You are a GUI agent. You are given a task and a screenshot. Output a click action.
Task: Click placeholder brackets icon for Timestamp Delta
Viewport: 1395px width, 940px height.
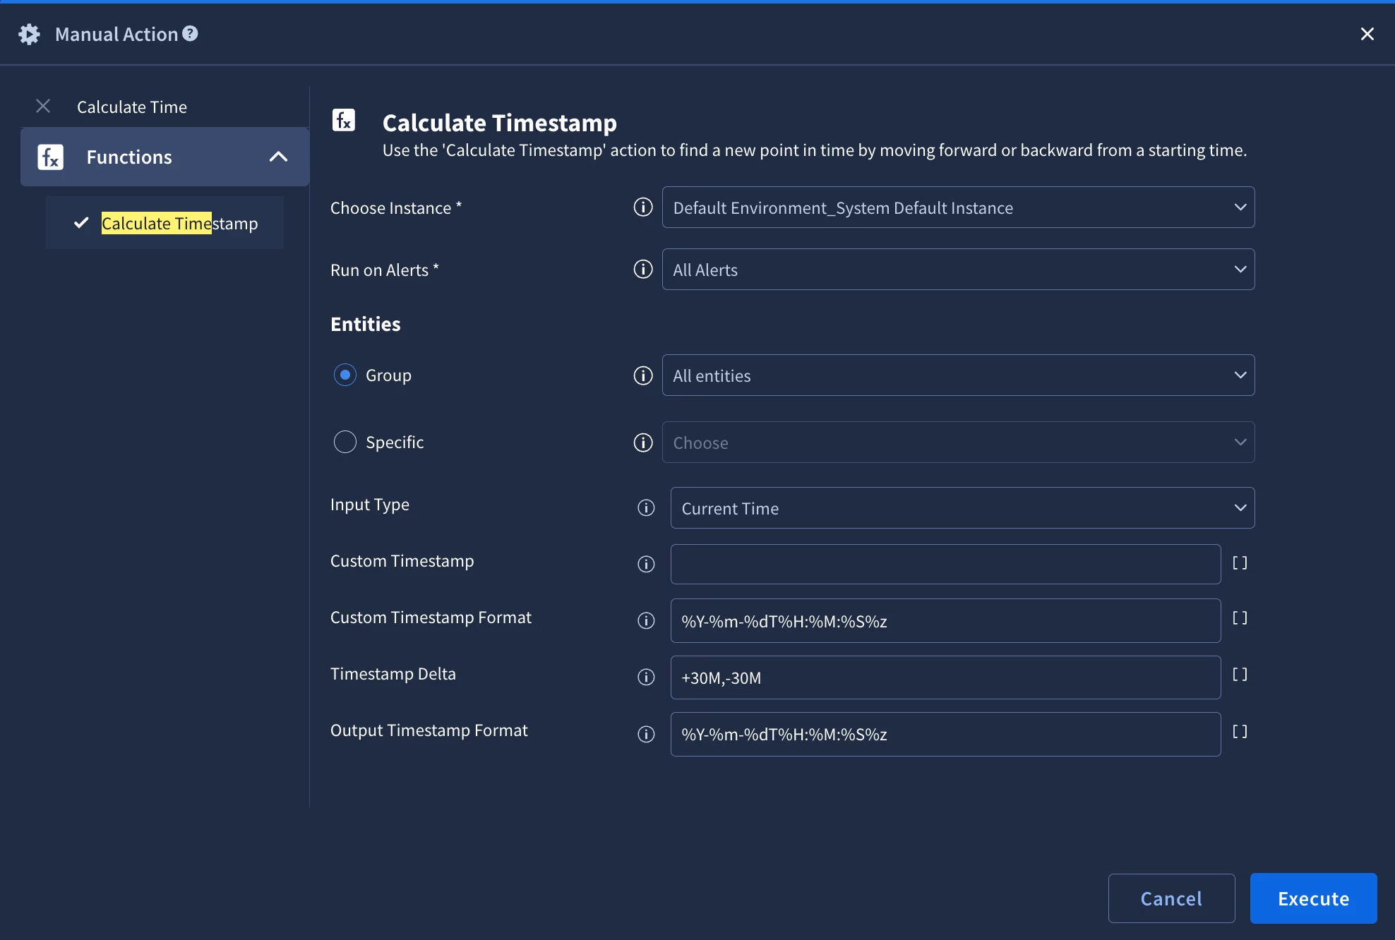(x=1240, y=675)
